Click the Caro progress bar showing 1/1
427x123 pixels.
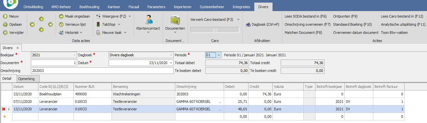[x=215, y=30]
